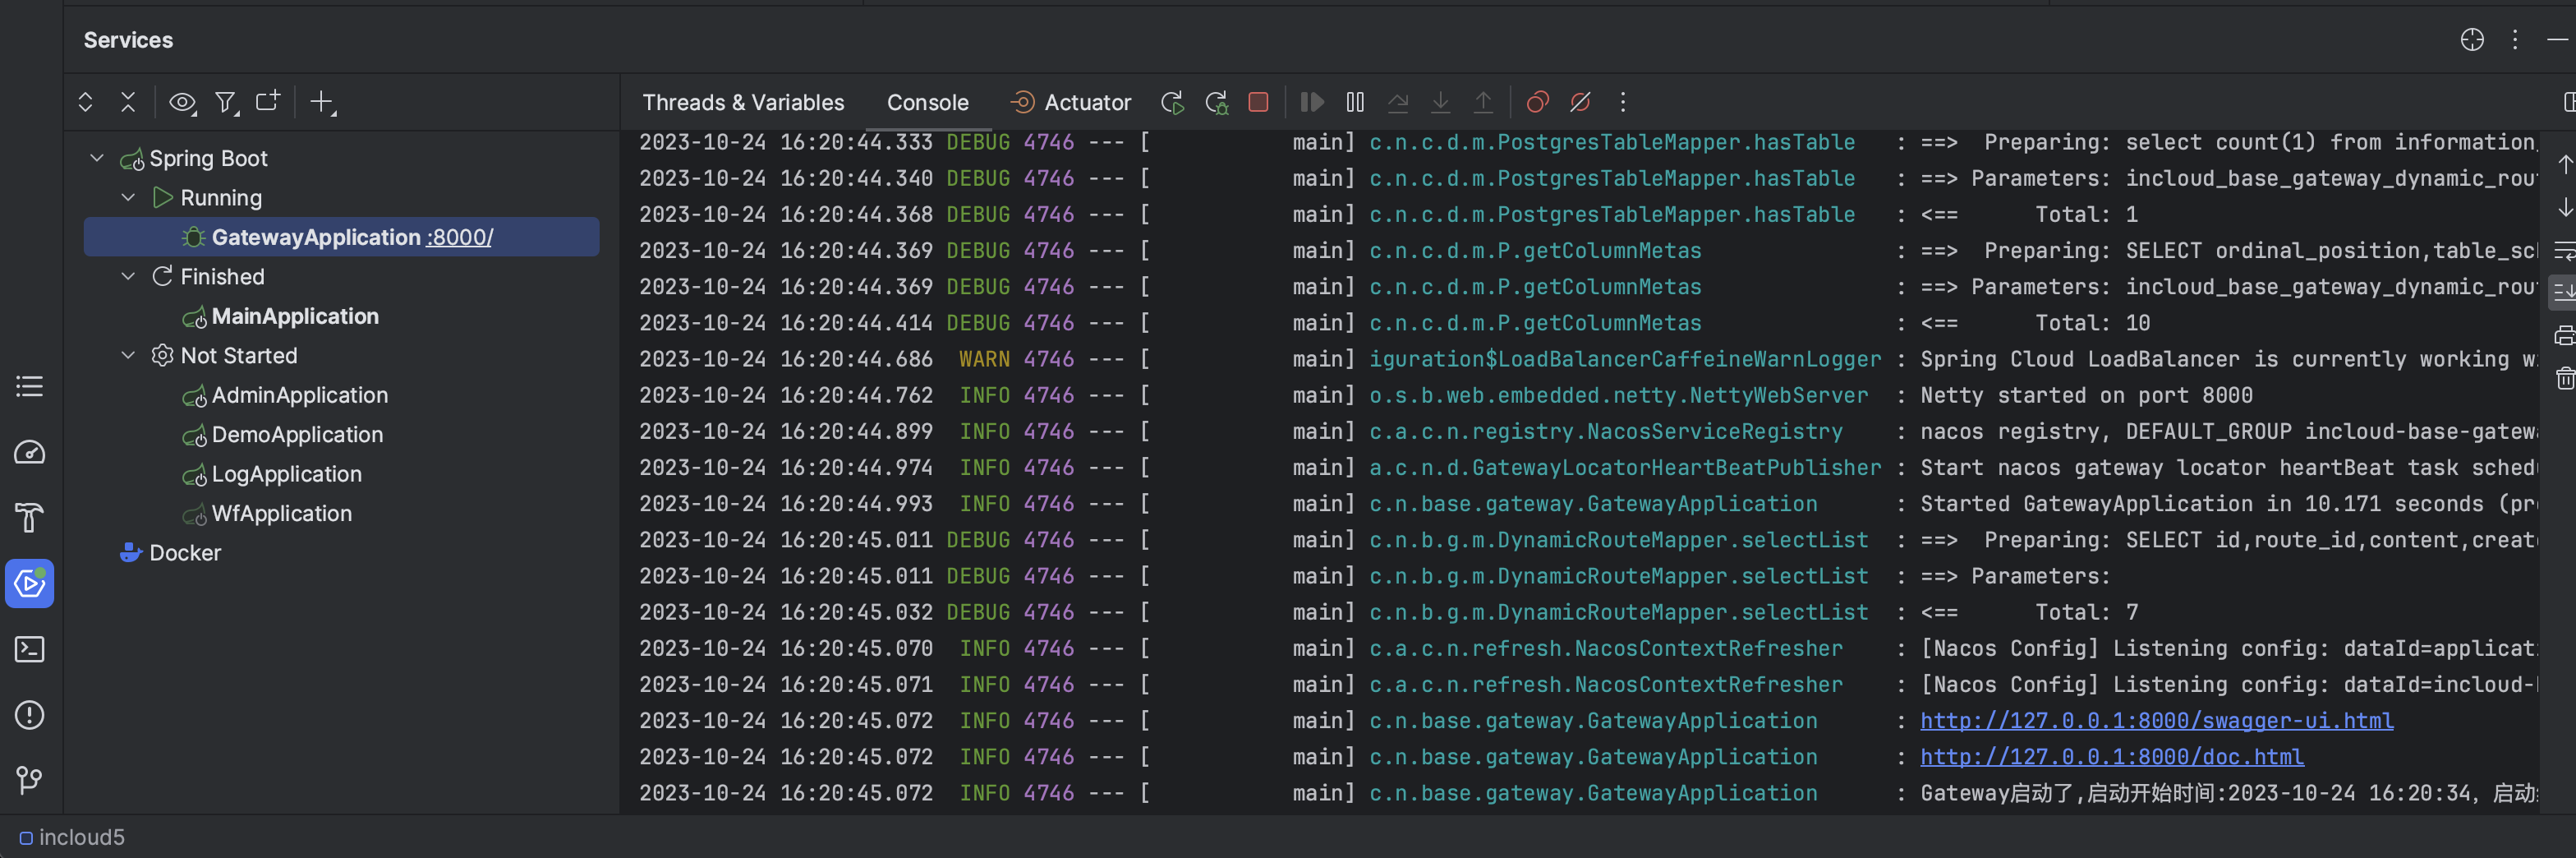Collapse the Spring Boot tree node
The height and width of the screenshot is (858, 2576).
coord(97,158)
